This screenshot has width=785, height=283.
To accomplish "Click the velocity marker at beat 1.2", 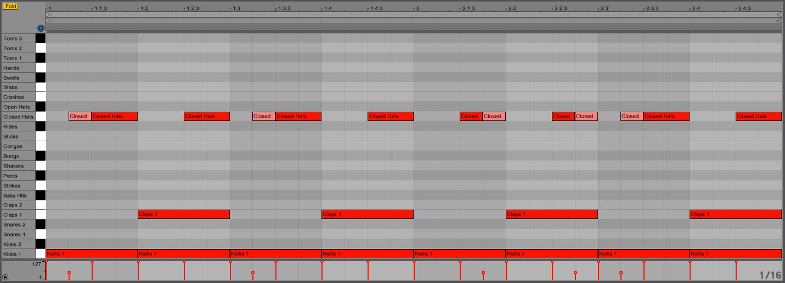I will click(x=138, y=263).
